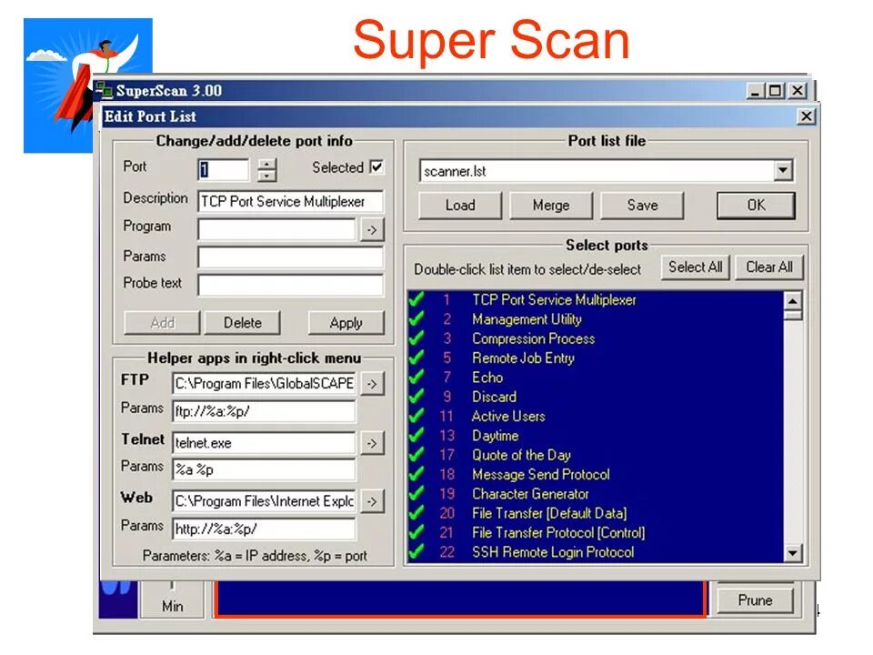Toggle checkmark for port 11 Active Users
This screenshot has height=655, width=873.
(416, 417)
